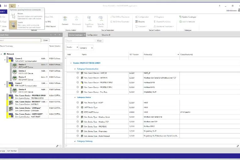Image resolution: width=240 pixels, height=160 pixels.
Task: Click edit pencil icon below Network View
Action: point(57,146)
